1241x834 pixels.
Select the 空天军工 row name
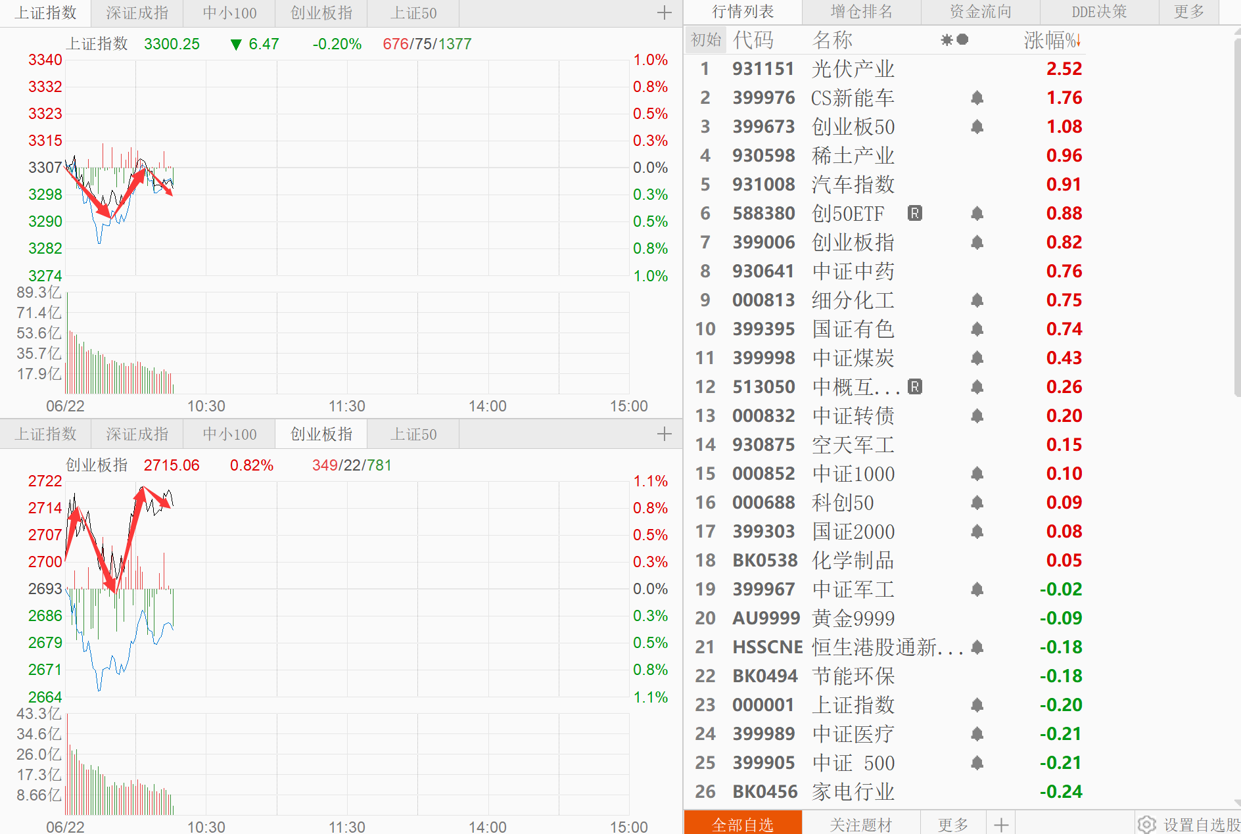tap(853, 445)
